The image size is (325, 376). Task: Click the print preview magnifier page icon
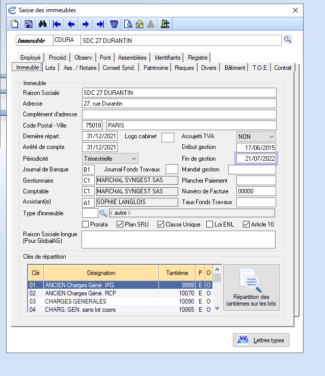[x=128, y=24]
